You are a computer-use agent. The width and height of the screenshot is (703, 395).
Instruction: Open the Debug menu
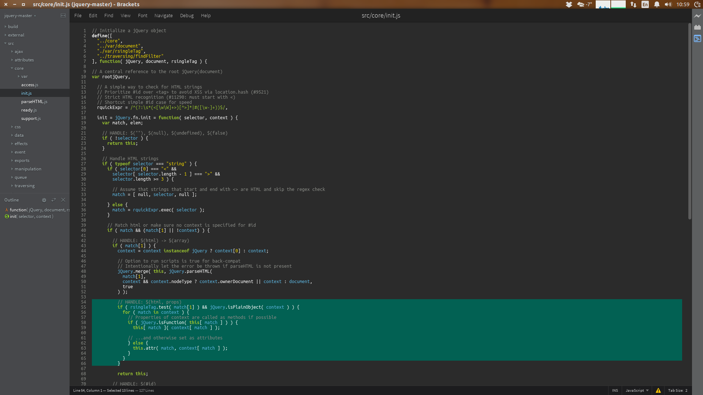[186, 16]
